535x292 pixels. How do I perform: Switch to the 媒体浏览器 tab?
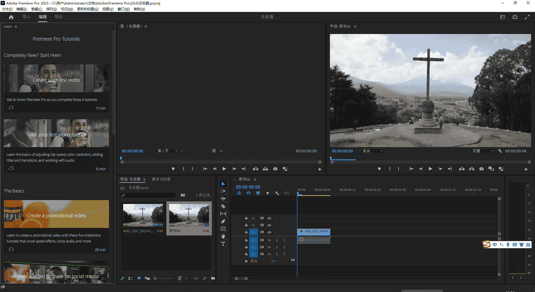161,179
